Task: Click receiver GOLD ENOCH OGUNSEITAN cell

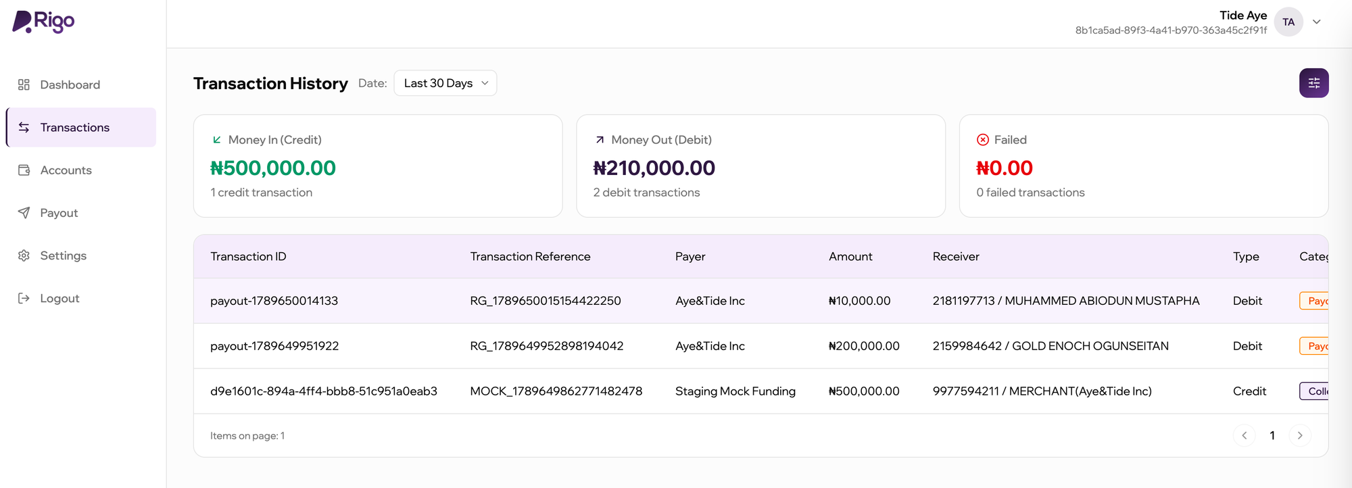Action: coord(1051,346)
